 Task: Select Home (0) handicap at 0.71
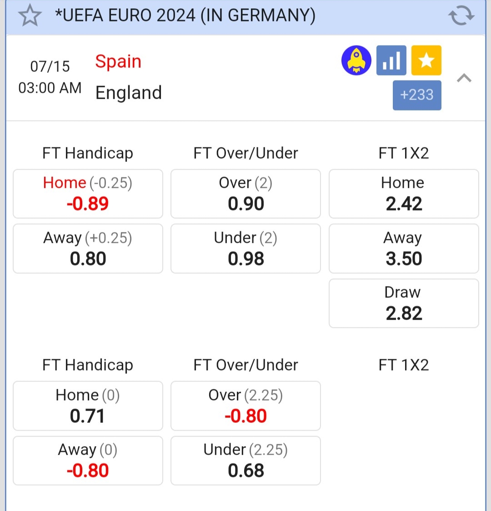(88, 406)
